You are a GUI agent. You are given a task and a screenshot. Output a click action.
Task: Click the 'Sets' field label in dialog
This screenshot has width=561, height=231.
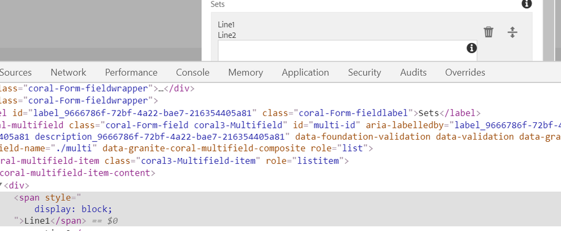pyautogui.click(x=218, y=4)
